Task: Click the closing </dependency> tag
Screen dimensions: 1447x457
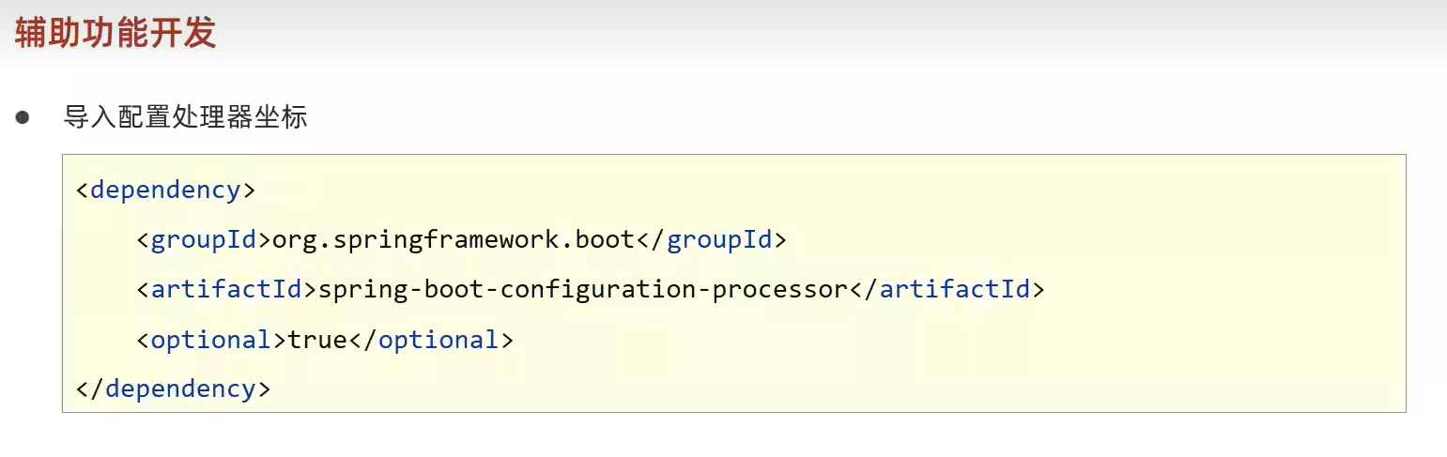Action: [x=173, y=388]
